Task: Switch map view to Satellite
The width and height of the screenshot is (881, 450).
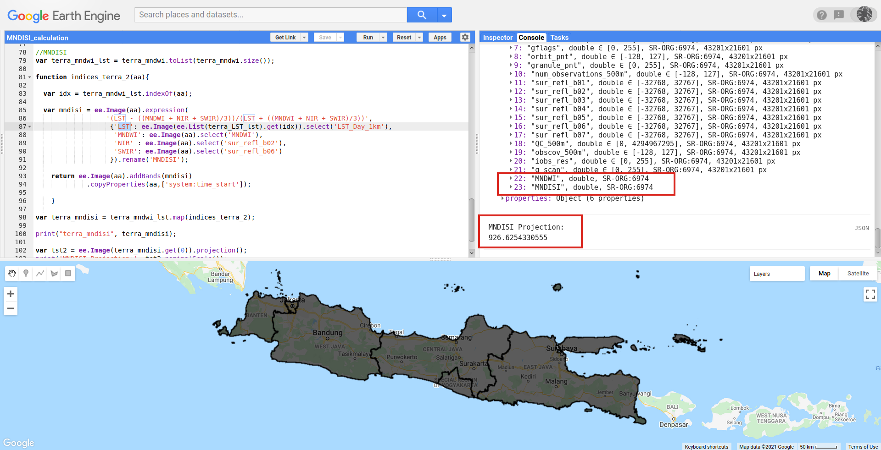Action: 858,274
